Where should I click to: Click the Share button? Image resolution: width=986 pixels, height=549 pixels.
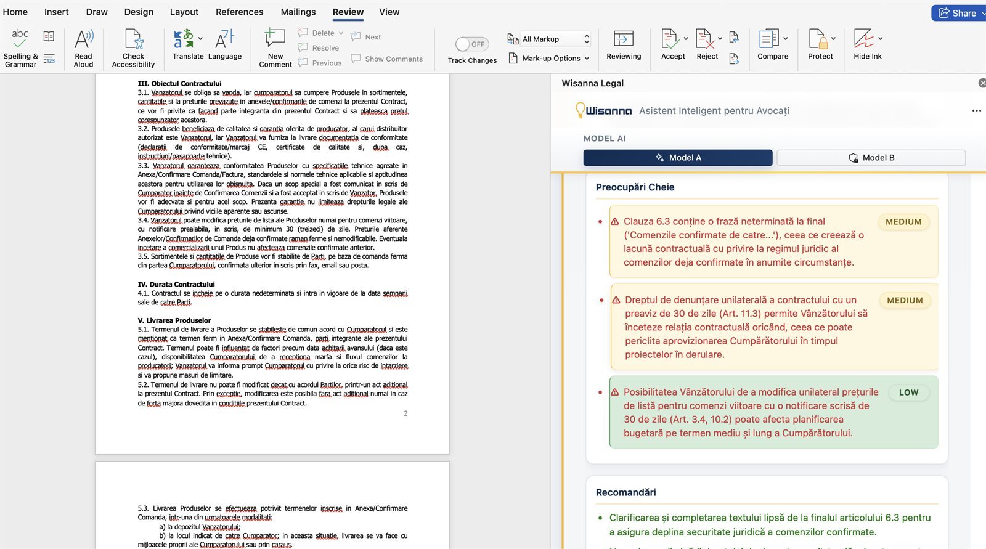(x=958, y=13)
